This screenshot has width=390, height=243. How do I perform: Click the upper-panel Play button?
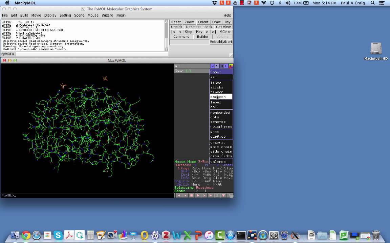point(199,32)
